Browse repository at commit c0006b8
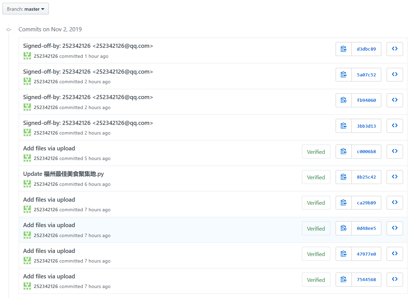The height and width of the screenshot is (298, 411). pyautogui.click(x=395, y=151)
